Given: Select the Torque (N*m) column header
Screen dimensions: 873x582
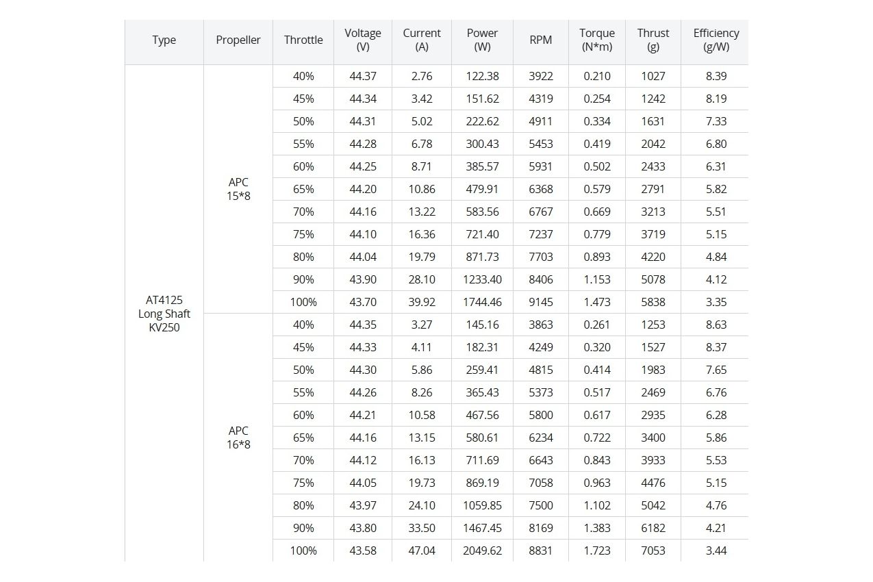Looking at the screenshot, I should tap(597, 40).
